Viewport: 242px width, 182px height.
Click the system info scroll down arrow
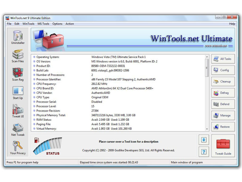coord(207,129)
